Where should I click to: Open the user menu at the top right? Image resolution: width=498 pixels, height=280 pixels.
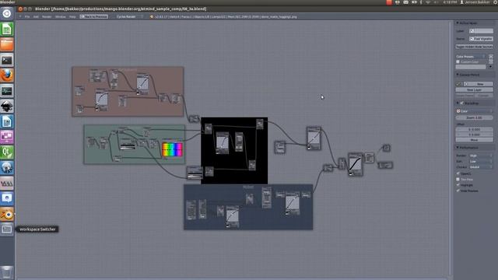(x=475, y=2)
